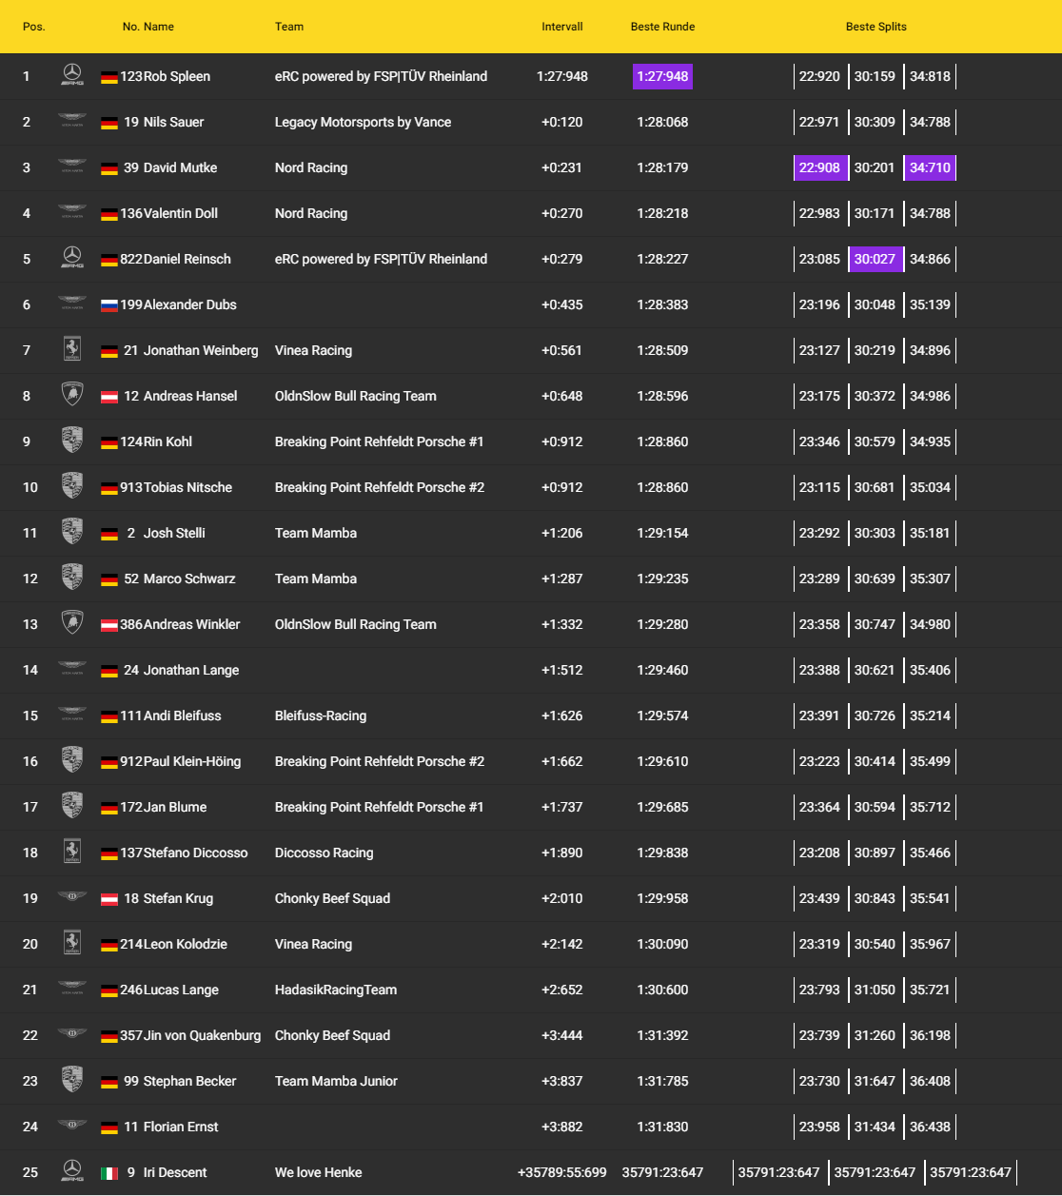Click the Beste Splits column header
The image size is (1062, 1196).
click(875, 27)
